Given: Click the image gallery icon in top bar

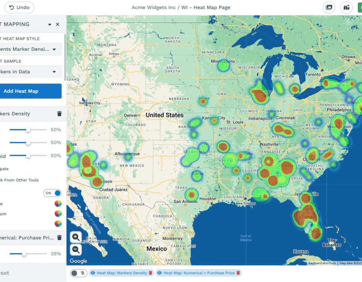Looking at the screenshot, I should pos(329,8).
